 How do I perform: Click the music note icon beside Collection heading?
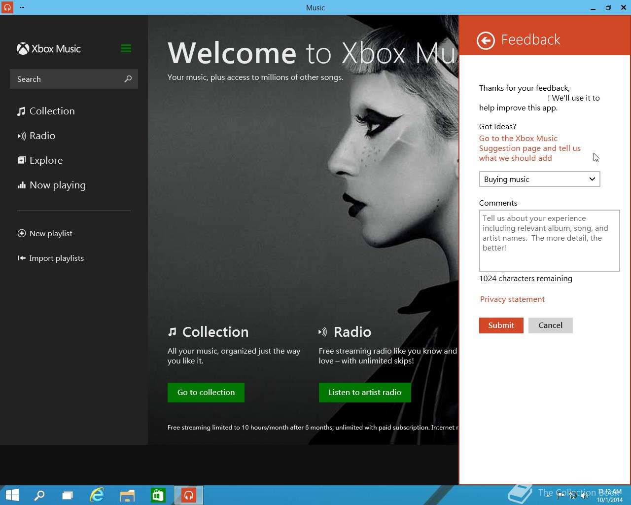point(172,332)
